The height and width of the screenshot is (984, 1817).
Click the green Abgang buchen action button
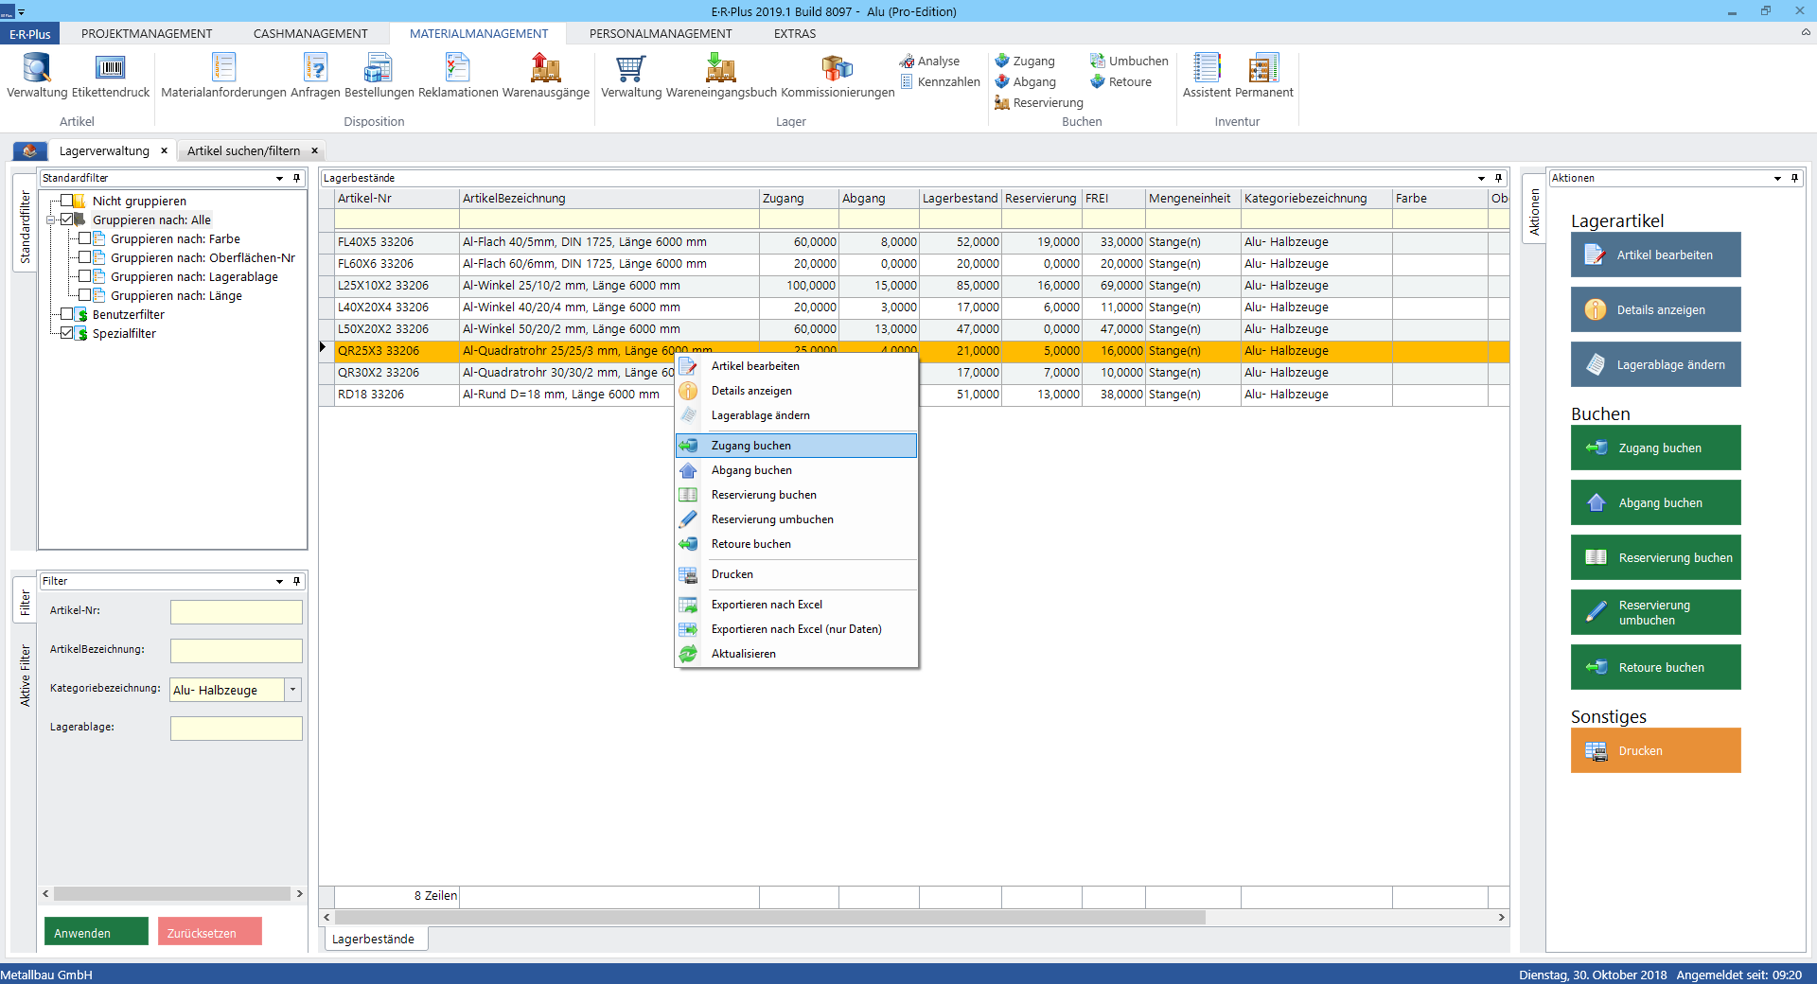pyautogui.click(x=1655, y=502)
